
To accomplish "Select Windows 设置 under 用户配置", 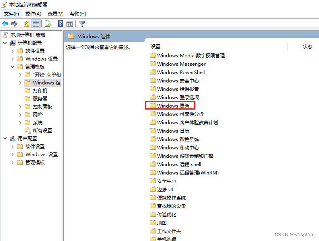I will (41, 155).
